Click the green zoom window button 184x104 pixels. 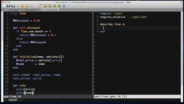(9, 2)
